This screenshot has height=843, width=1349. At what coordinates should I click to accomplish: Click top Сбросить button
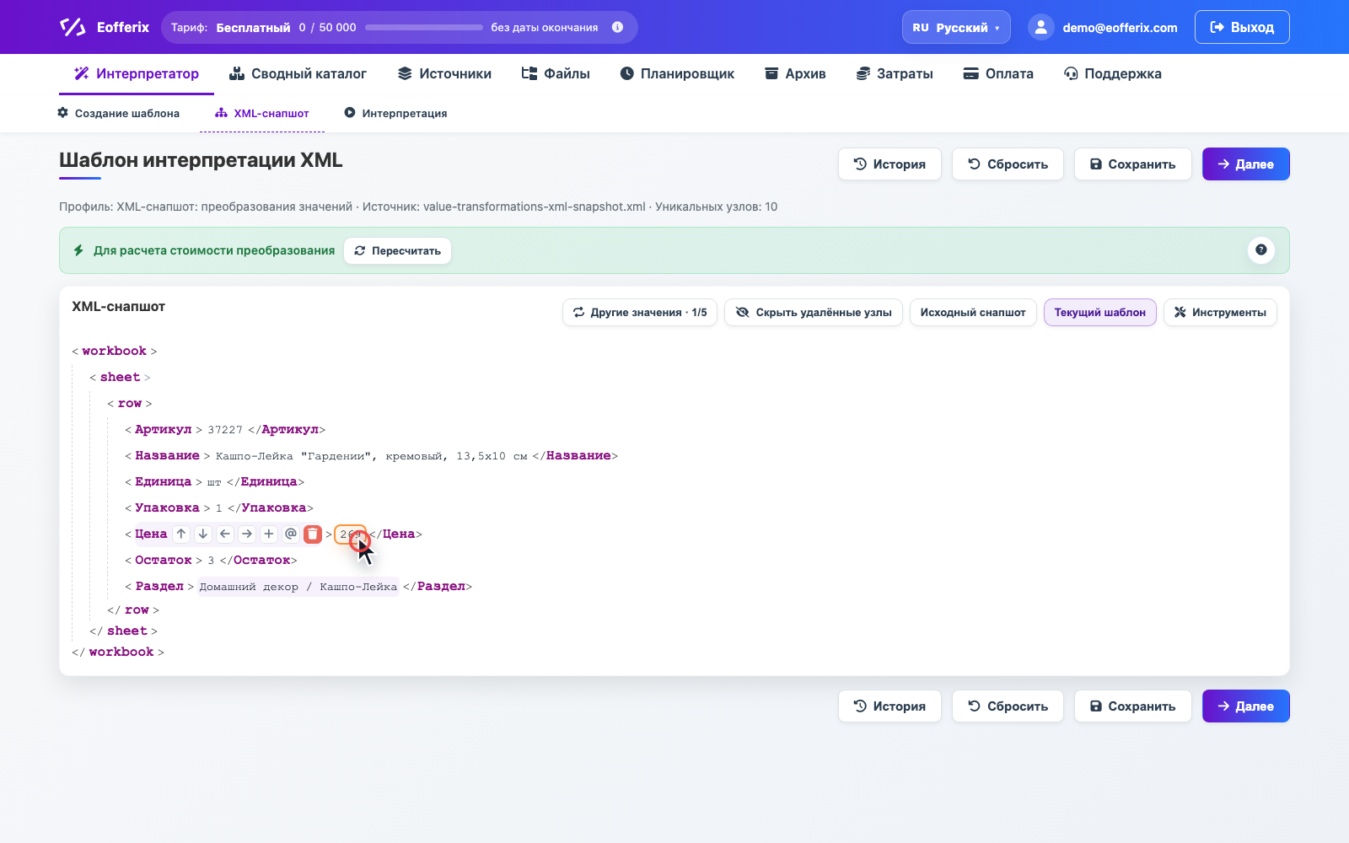[x=1008, y=164]
